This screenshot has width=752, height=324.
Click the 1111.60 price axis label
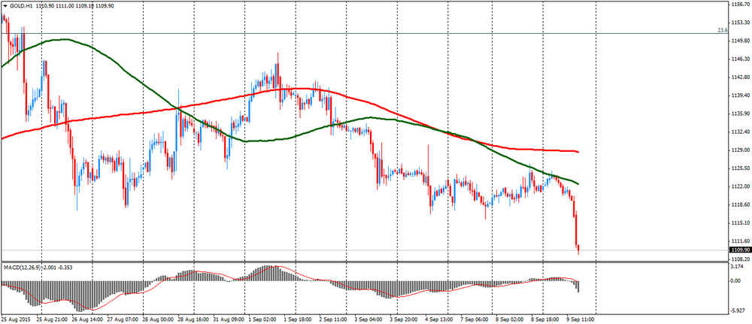click(741, 241)
